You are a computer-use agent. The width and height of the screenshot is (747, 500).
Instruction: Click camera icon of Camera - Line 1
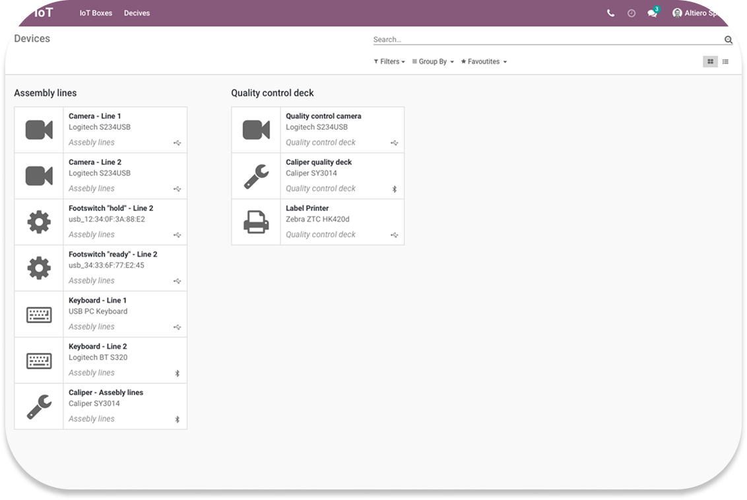(39, 130)
